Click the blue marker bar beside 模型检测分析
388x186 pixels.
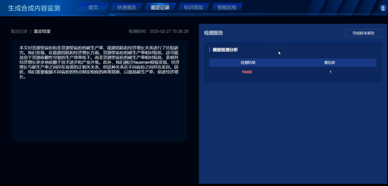coord(210,50)
